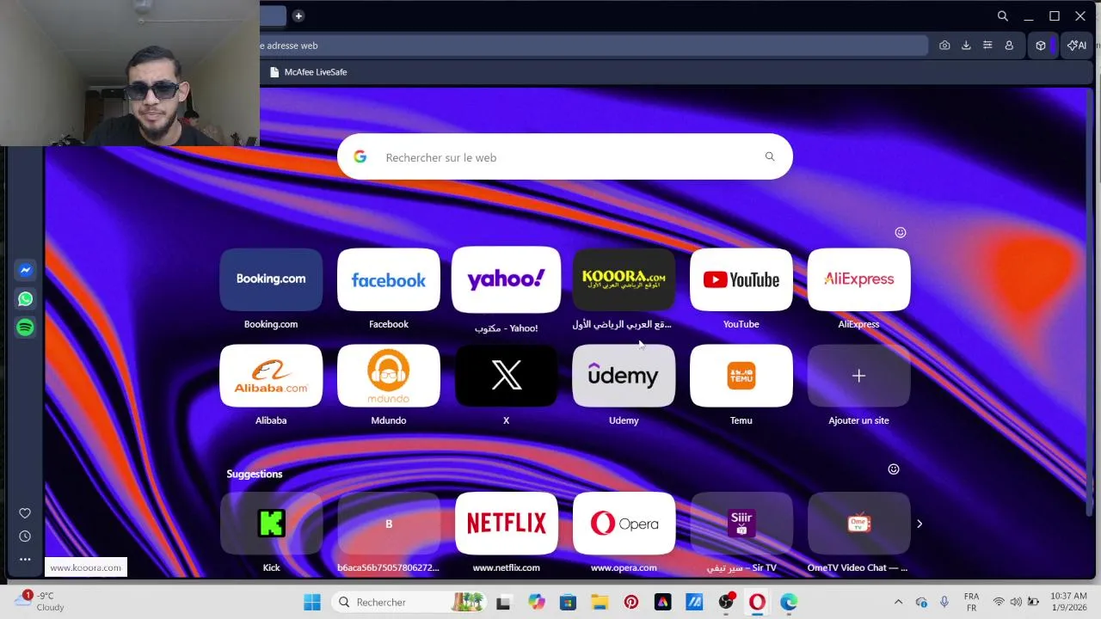Open the X speed dial tile
The width and height of the screenshot is (1101, 619).
pyautogui.click(x=506, y=376)
